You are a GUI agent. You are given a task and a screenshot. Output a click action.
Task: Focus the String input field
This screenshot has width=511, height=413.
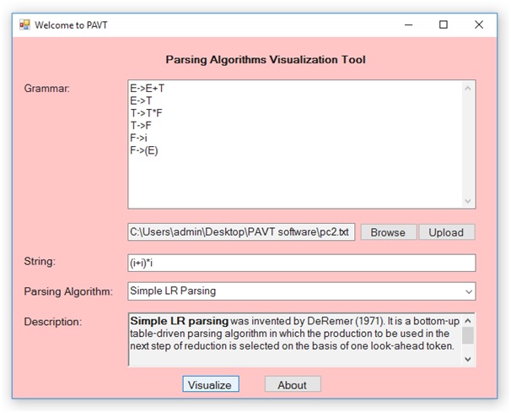[x=301, y=263]
